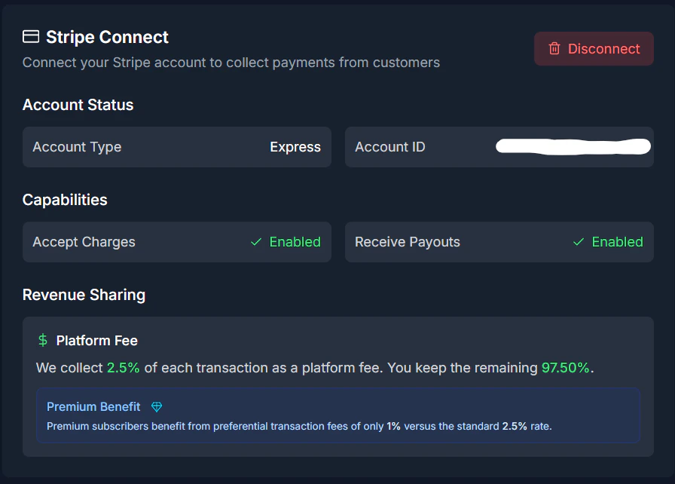The height and width of the screenshot is (484, 675).
Task: Select the Premium Benefit tab heading
Action: [x=93, y=406]
